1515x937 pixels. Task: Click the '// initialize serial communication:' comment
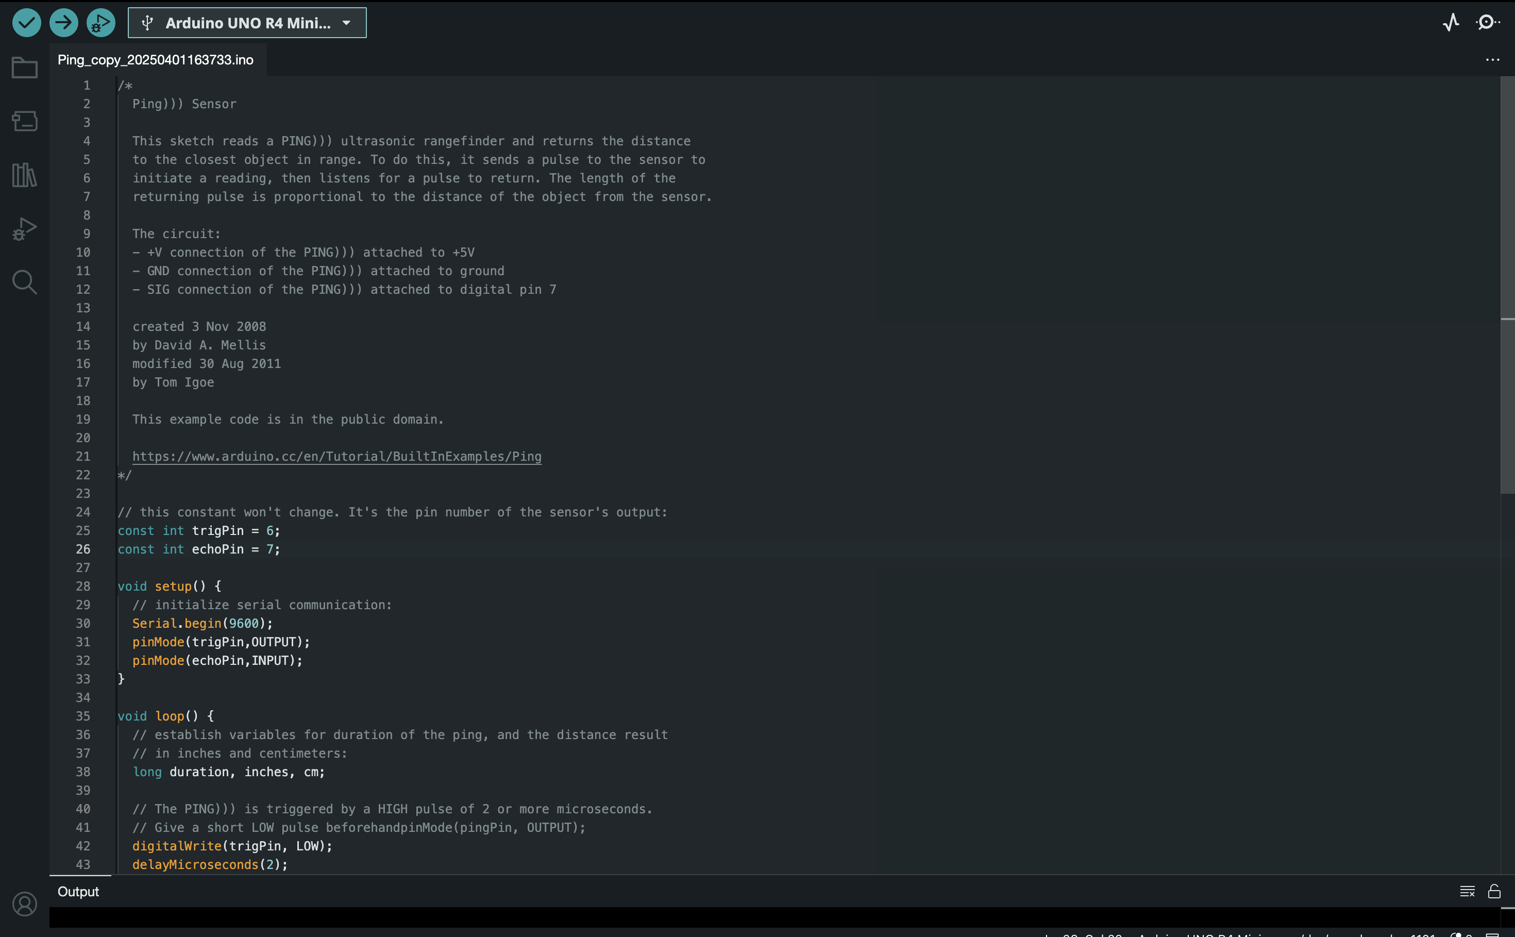262,605
